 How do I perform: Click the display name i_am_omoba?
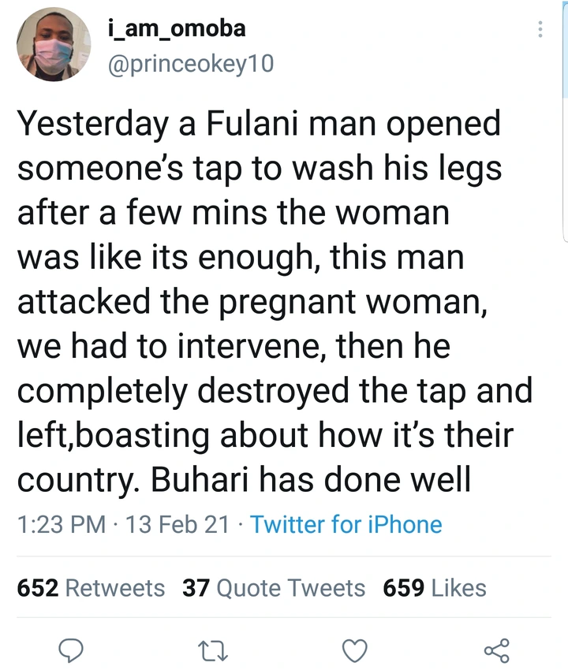coord(175,29)
